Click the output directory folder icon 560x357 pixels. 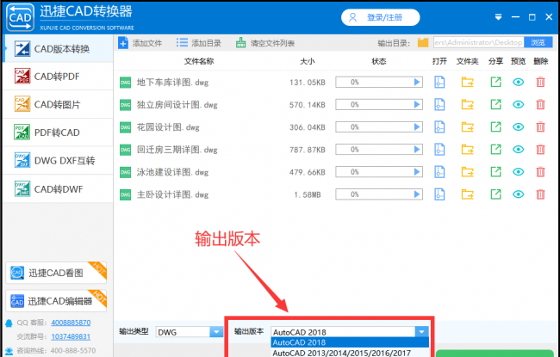423,43
